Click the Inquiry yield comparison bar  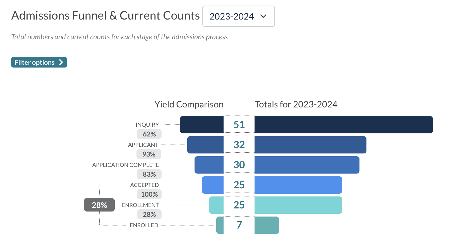coord(202,125)
